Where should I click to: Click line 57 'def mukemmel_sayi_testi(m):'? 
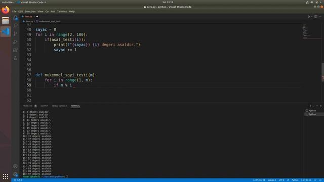click(66, 75)
